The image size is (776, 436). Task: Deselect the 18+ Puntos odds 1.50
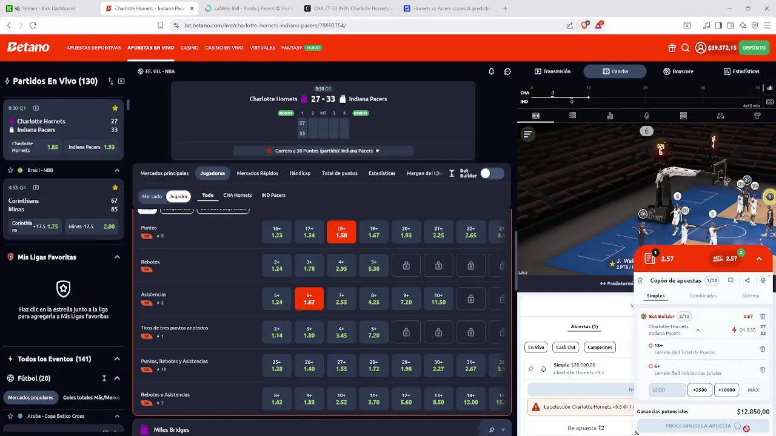[x=341, y=232]
